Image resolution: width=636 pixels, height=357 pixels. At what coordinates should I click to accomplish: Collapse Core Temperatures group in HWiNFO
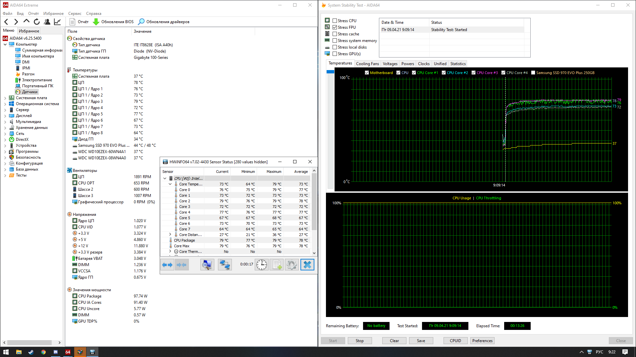tap(170, 184)
